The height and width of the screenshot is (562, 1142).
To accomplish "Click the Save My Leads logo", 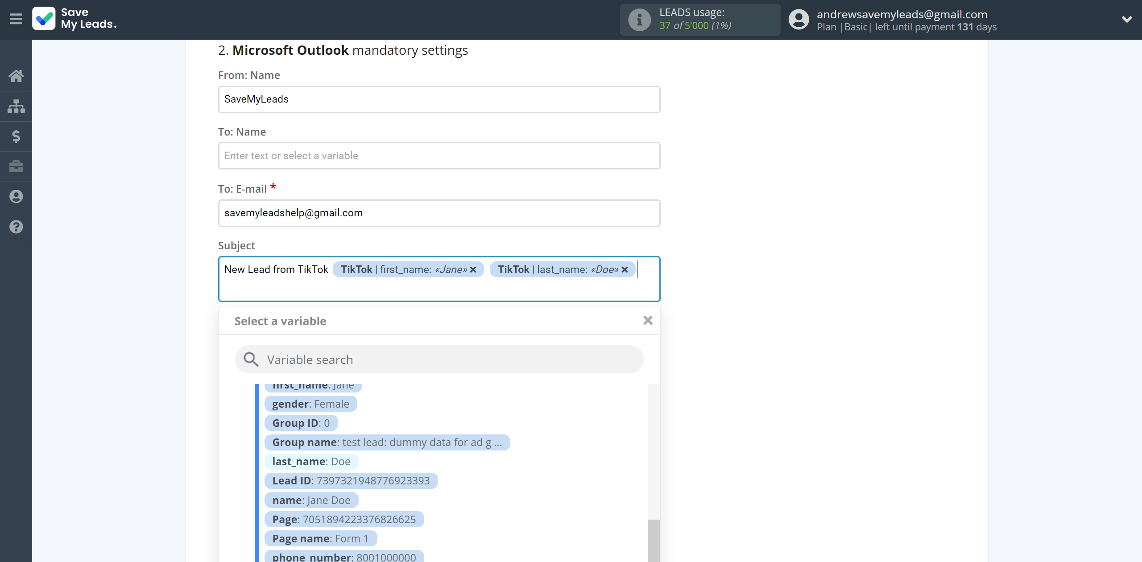I will pyautogui.click(x=74, y=19).
